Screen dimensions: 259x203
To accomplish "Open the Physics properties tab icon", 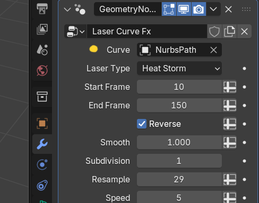I will [42, 165].
